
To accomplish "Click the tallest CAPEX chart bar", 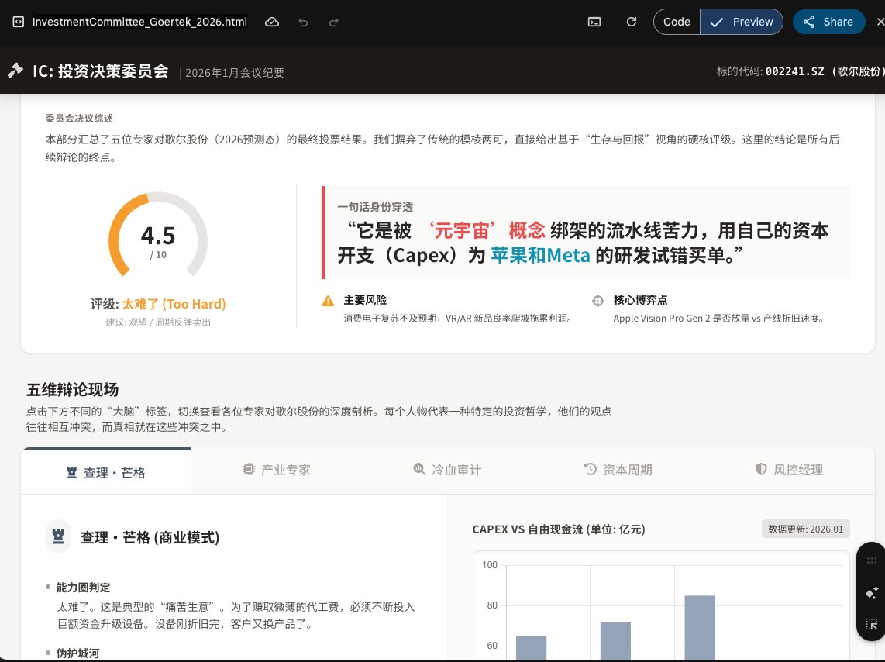I will click(x=699, y=628).
